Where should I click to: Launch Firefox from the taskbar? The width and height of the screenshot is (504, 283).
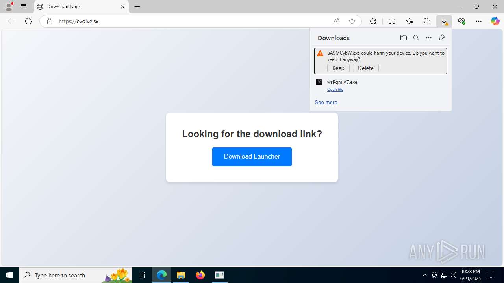point(200,275)
